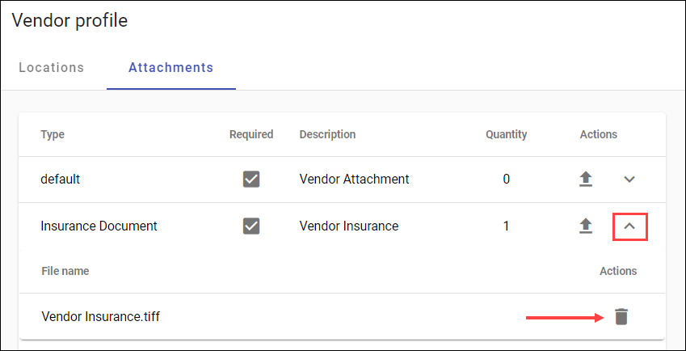Click the Type column header
This screenshot has height=351, width=686.
[x=53, y=134]
